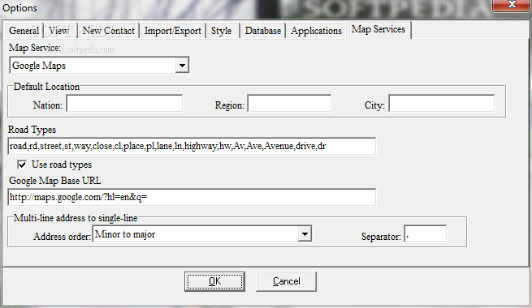Screen dimensions: 532x308
Task: Open the Applications tab
Action: tap(316, 31)
